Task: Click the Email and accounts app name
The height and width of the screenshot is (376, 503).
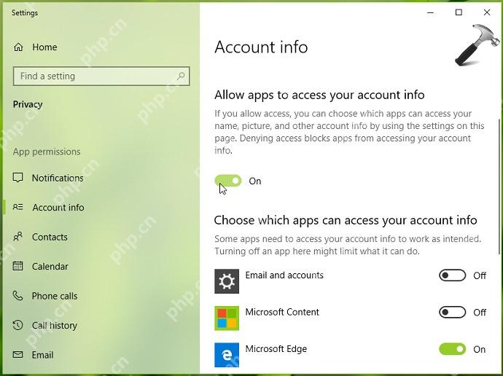Action: click(x=284, y=275)
